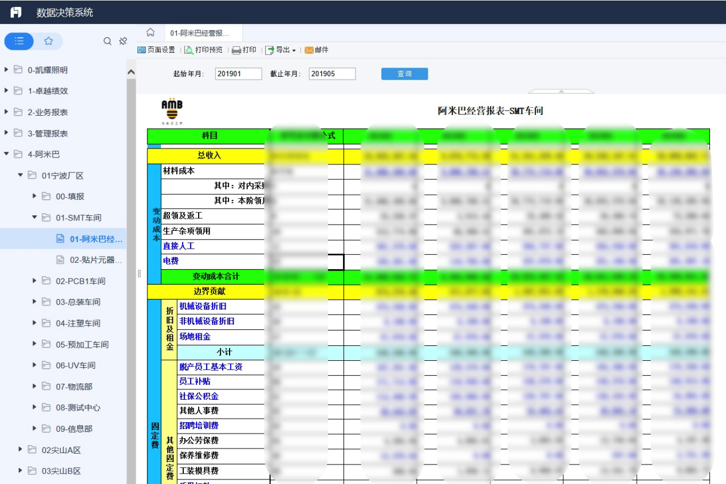Click the 查询 query button

click(x=404, y=74)
